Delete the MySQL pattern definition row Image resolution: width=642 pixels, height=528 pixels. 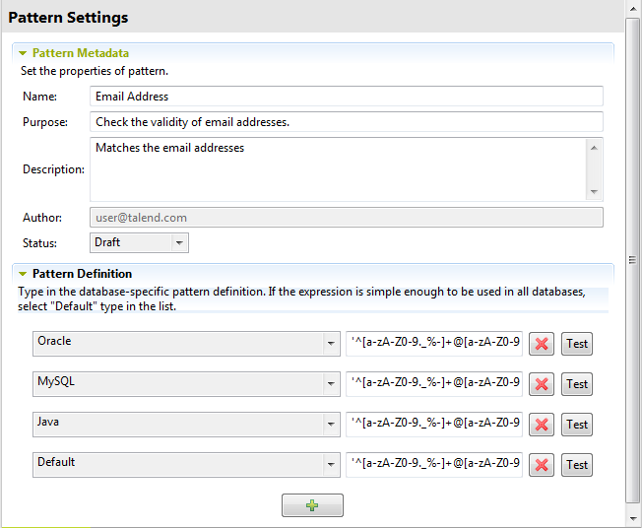[x=542, y=384]
